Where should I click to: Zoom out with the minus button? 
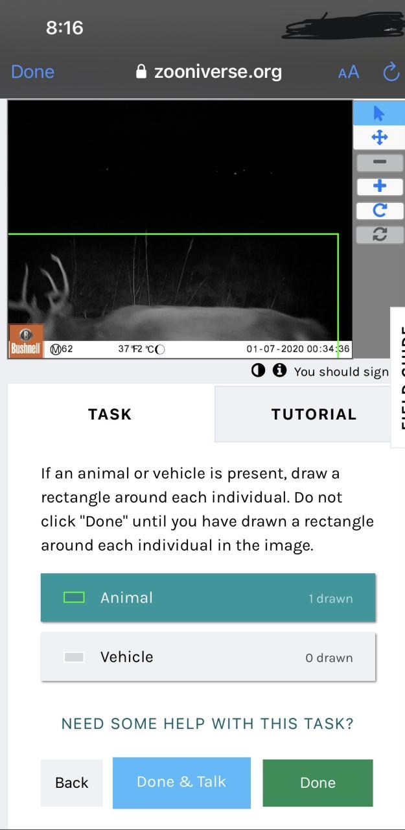click(x=380, y=162)
